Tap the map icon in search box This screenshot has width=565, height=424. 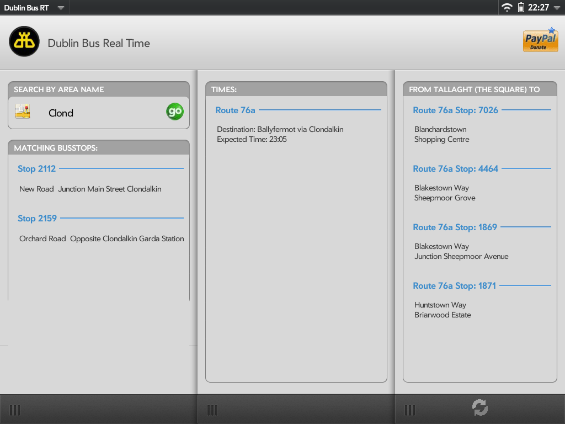pos(22,112)
